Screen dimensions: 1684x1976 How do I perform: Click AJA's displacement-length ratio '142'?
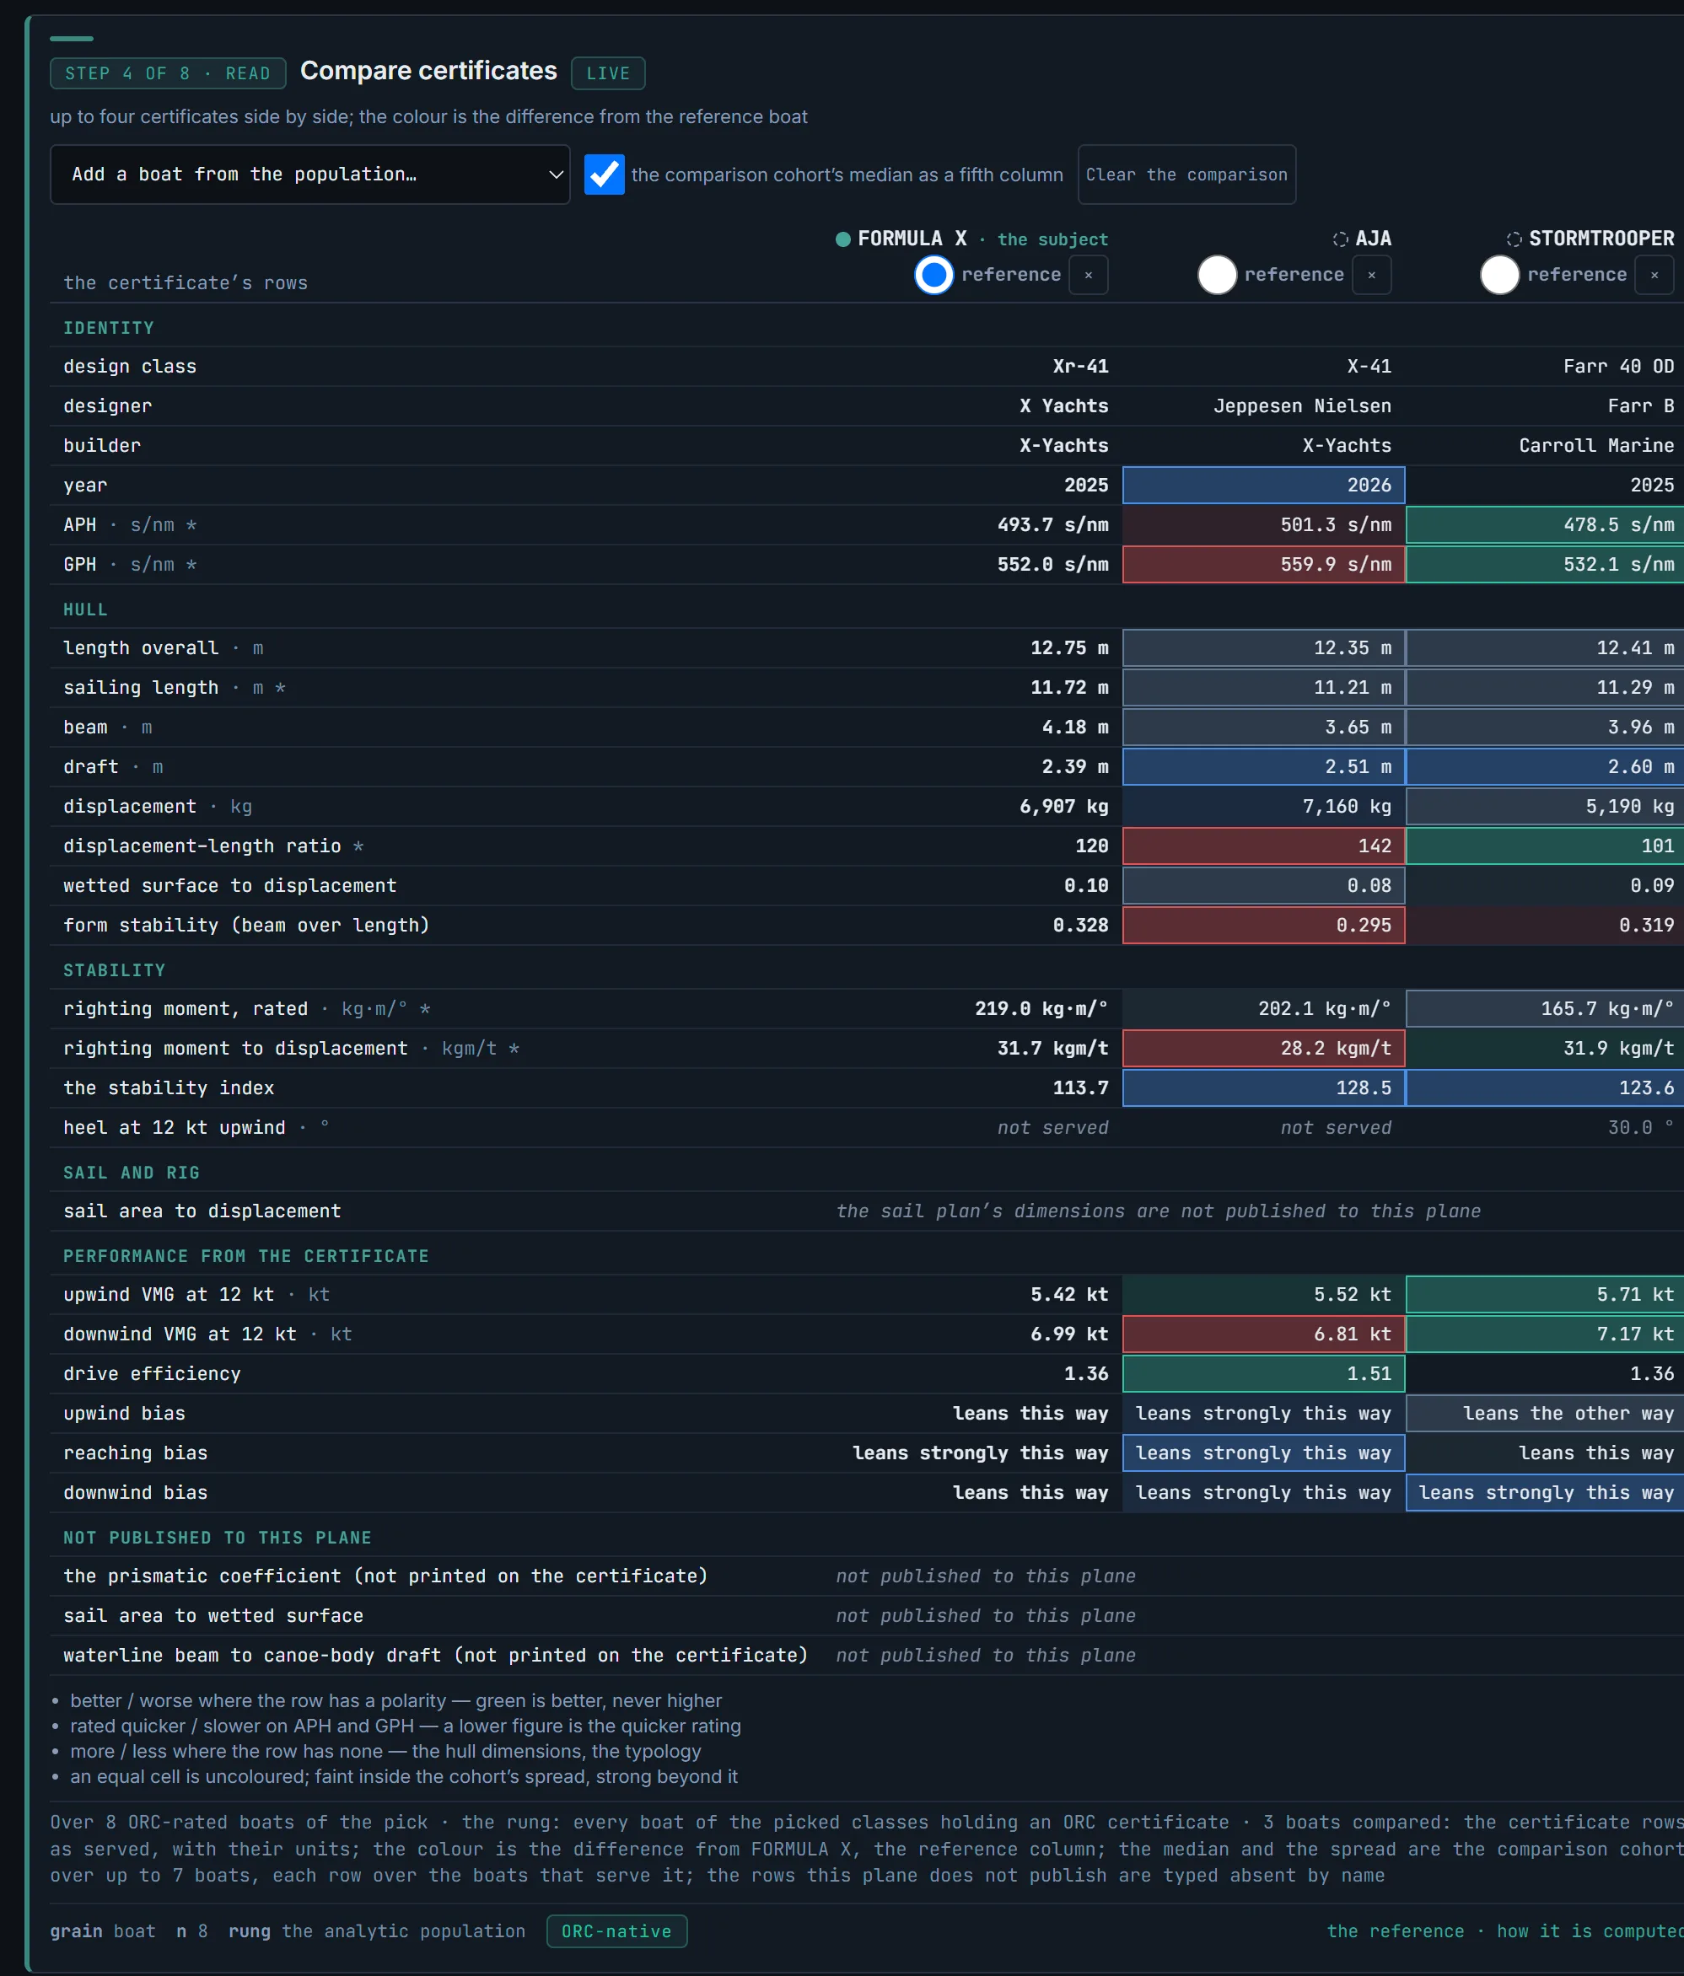coord(1262,846)
